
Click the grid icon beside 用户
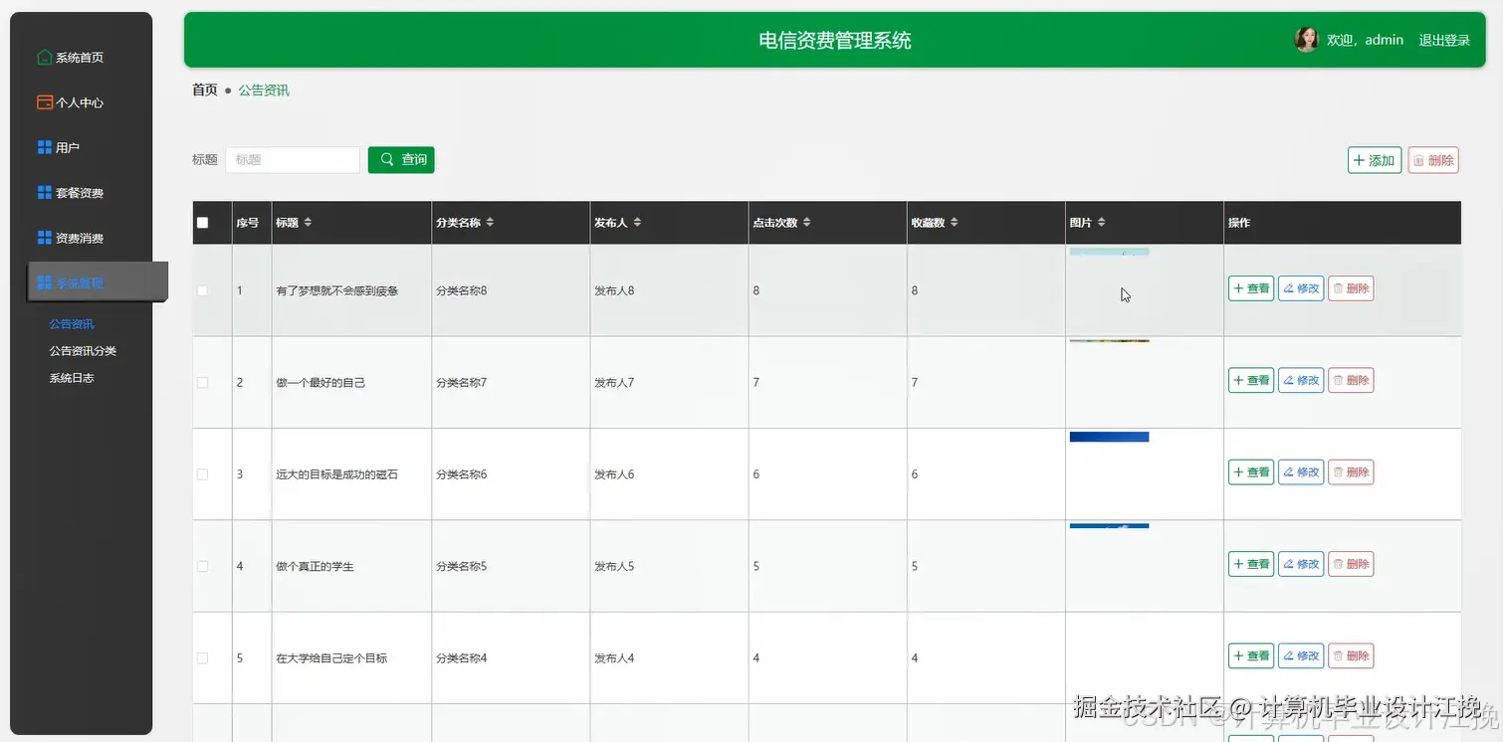45,147
